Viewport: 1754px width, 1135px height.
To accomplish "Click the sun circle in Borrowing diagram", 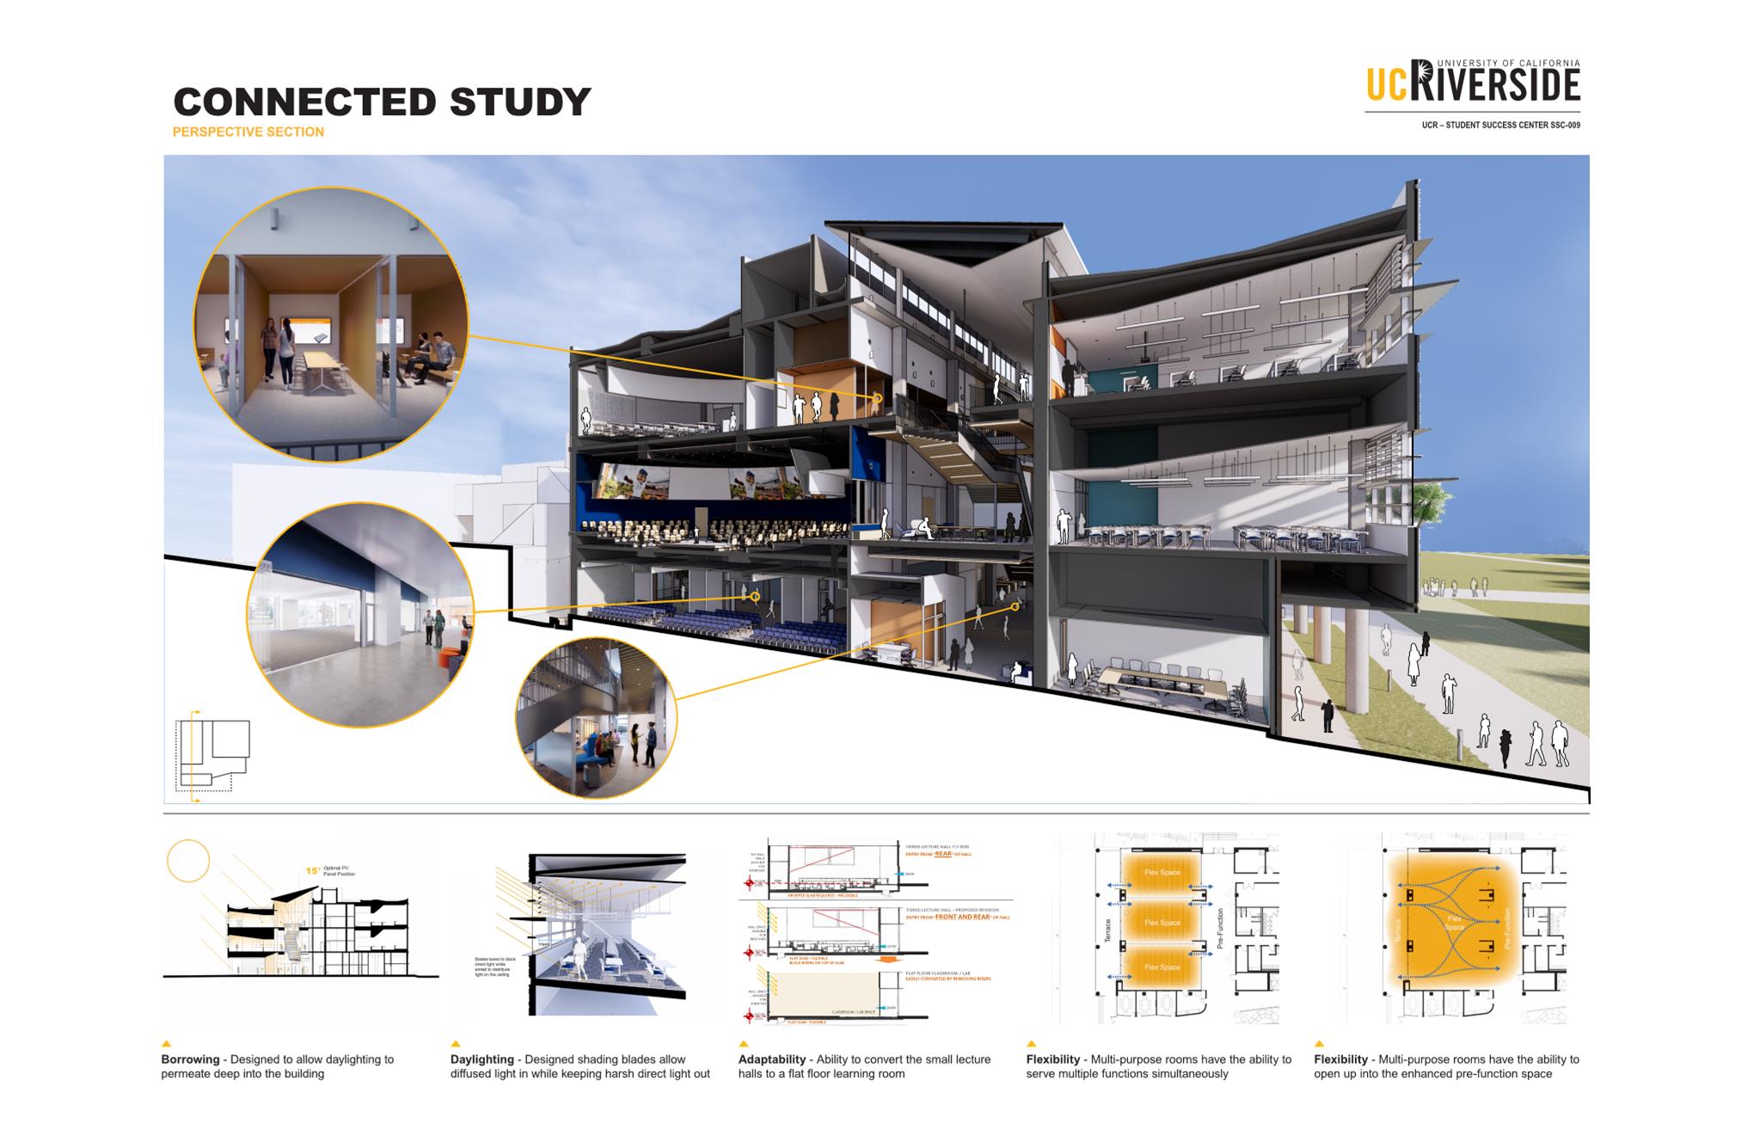I will pos(187,861).
